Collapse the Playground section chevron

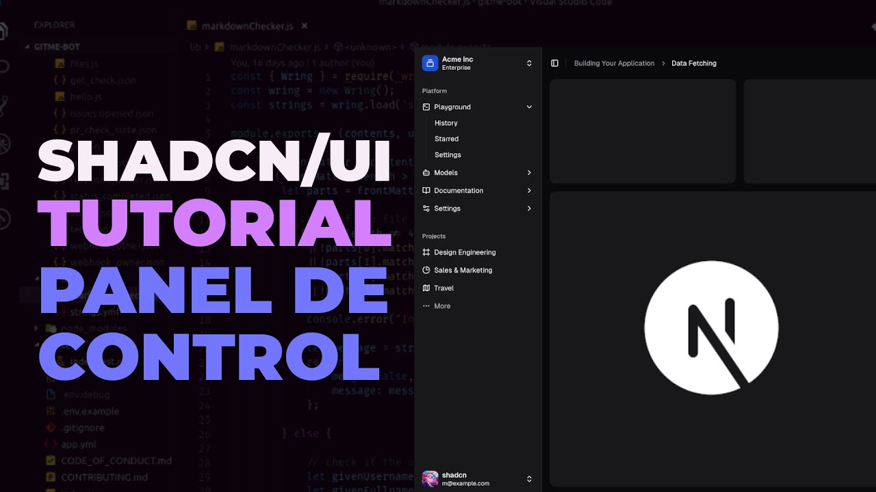coord(529,107)
